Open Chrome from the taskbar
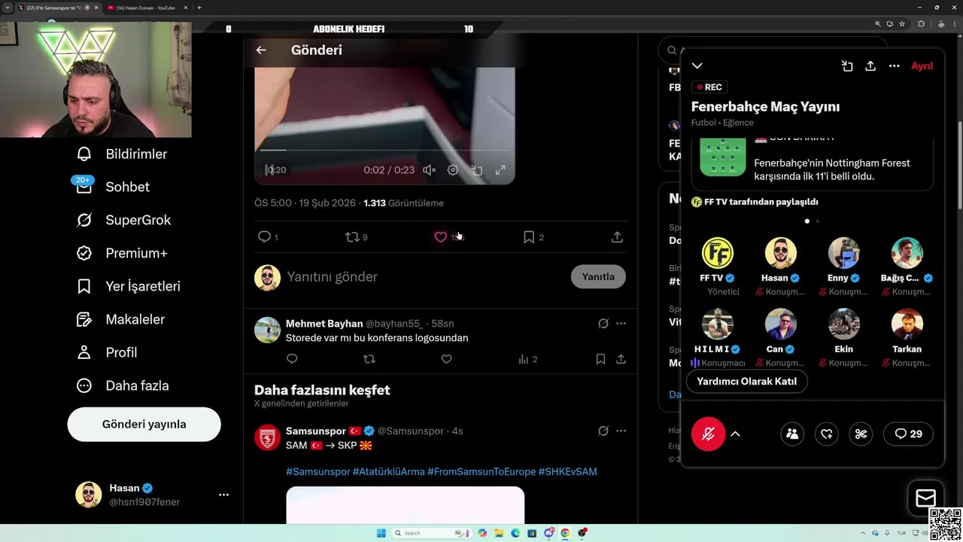The width and height of the screenshot is (963, 542). coord(565,533)
